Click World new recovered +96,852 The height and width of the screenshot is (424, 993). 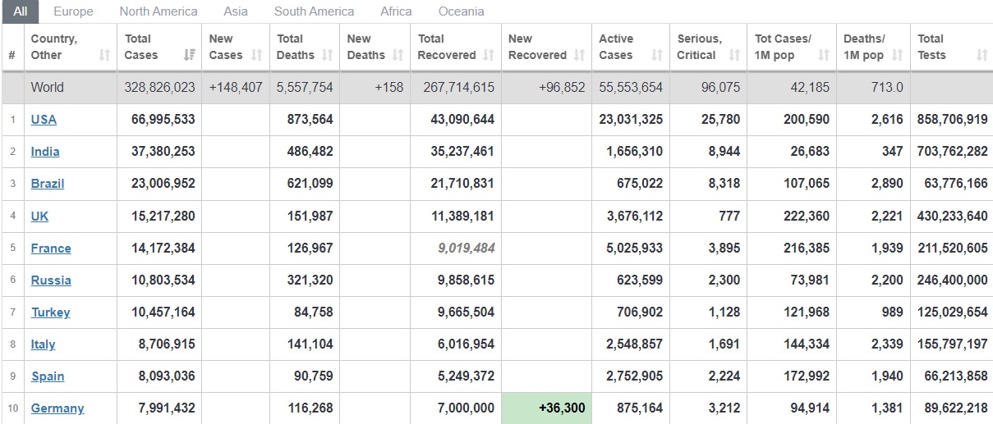click(562, 87)
